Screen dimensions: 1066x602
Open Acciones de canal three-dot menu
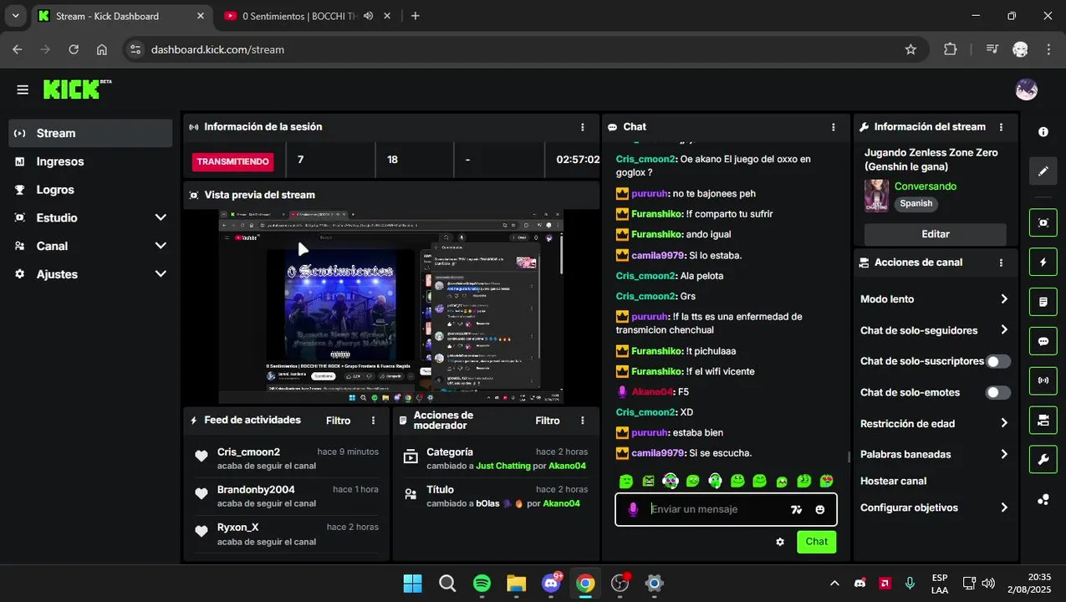pos(1001,263)
